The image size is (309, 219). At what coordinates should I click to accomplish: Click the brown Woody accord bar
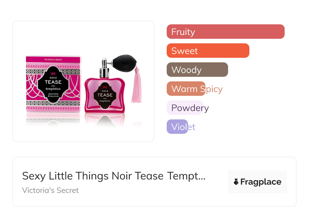tap(197, 70)
